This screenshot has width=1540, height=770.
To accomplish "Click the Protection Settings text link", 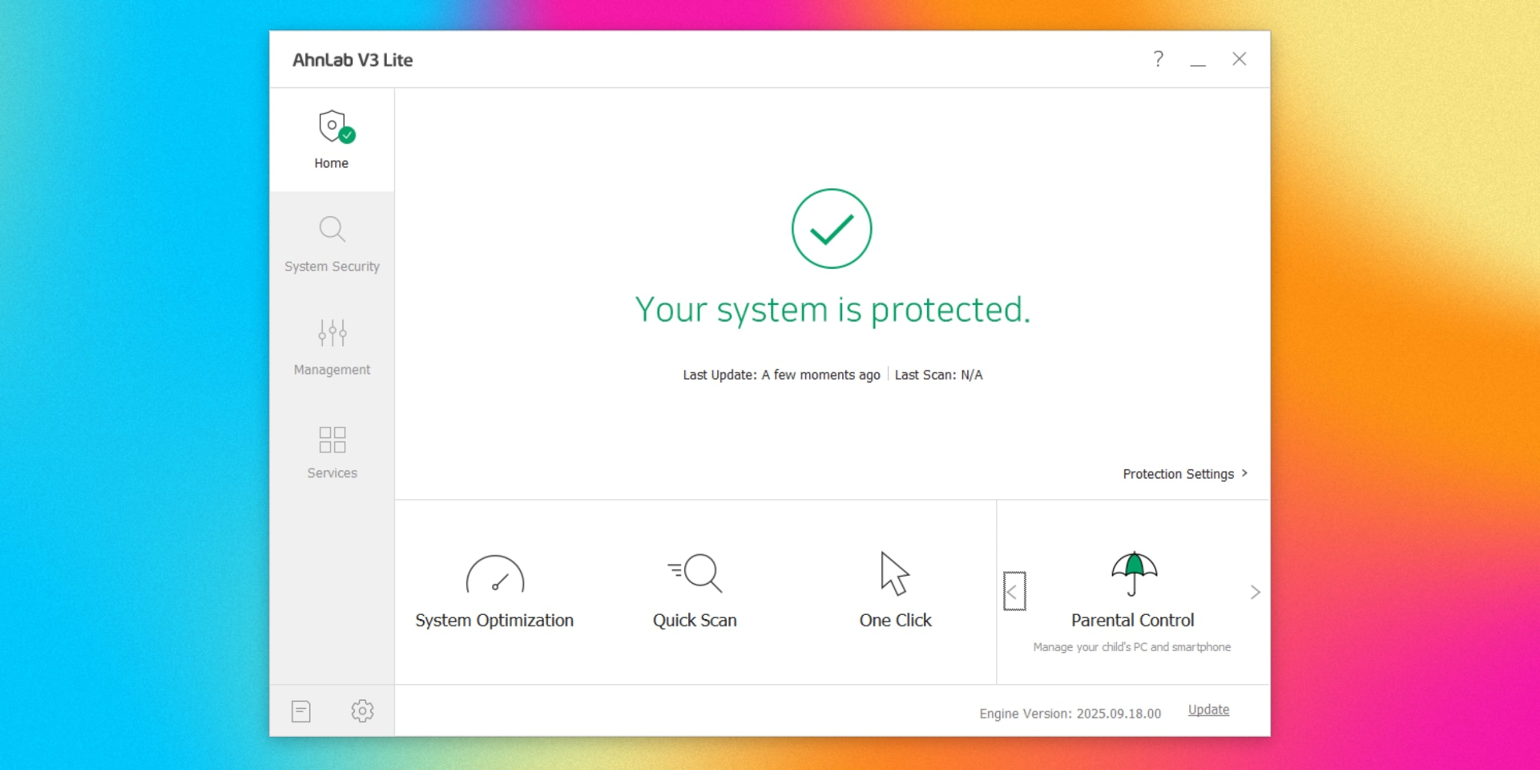I will [1177, 474].
